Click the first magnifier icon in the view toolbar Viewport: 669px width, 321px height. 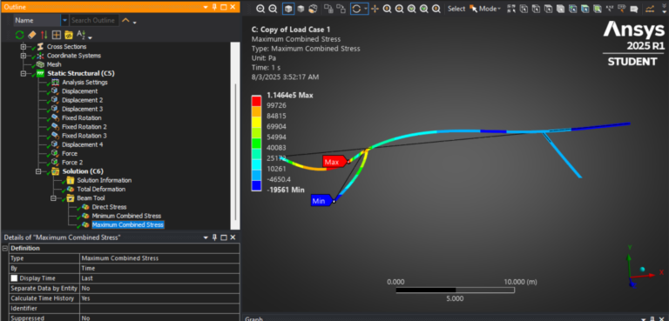[260, 9]
